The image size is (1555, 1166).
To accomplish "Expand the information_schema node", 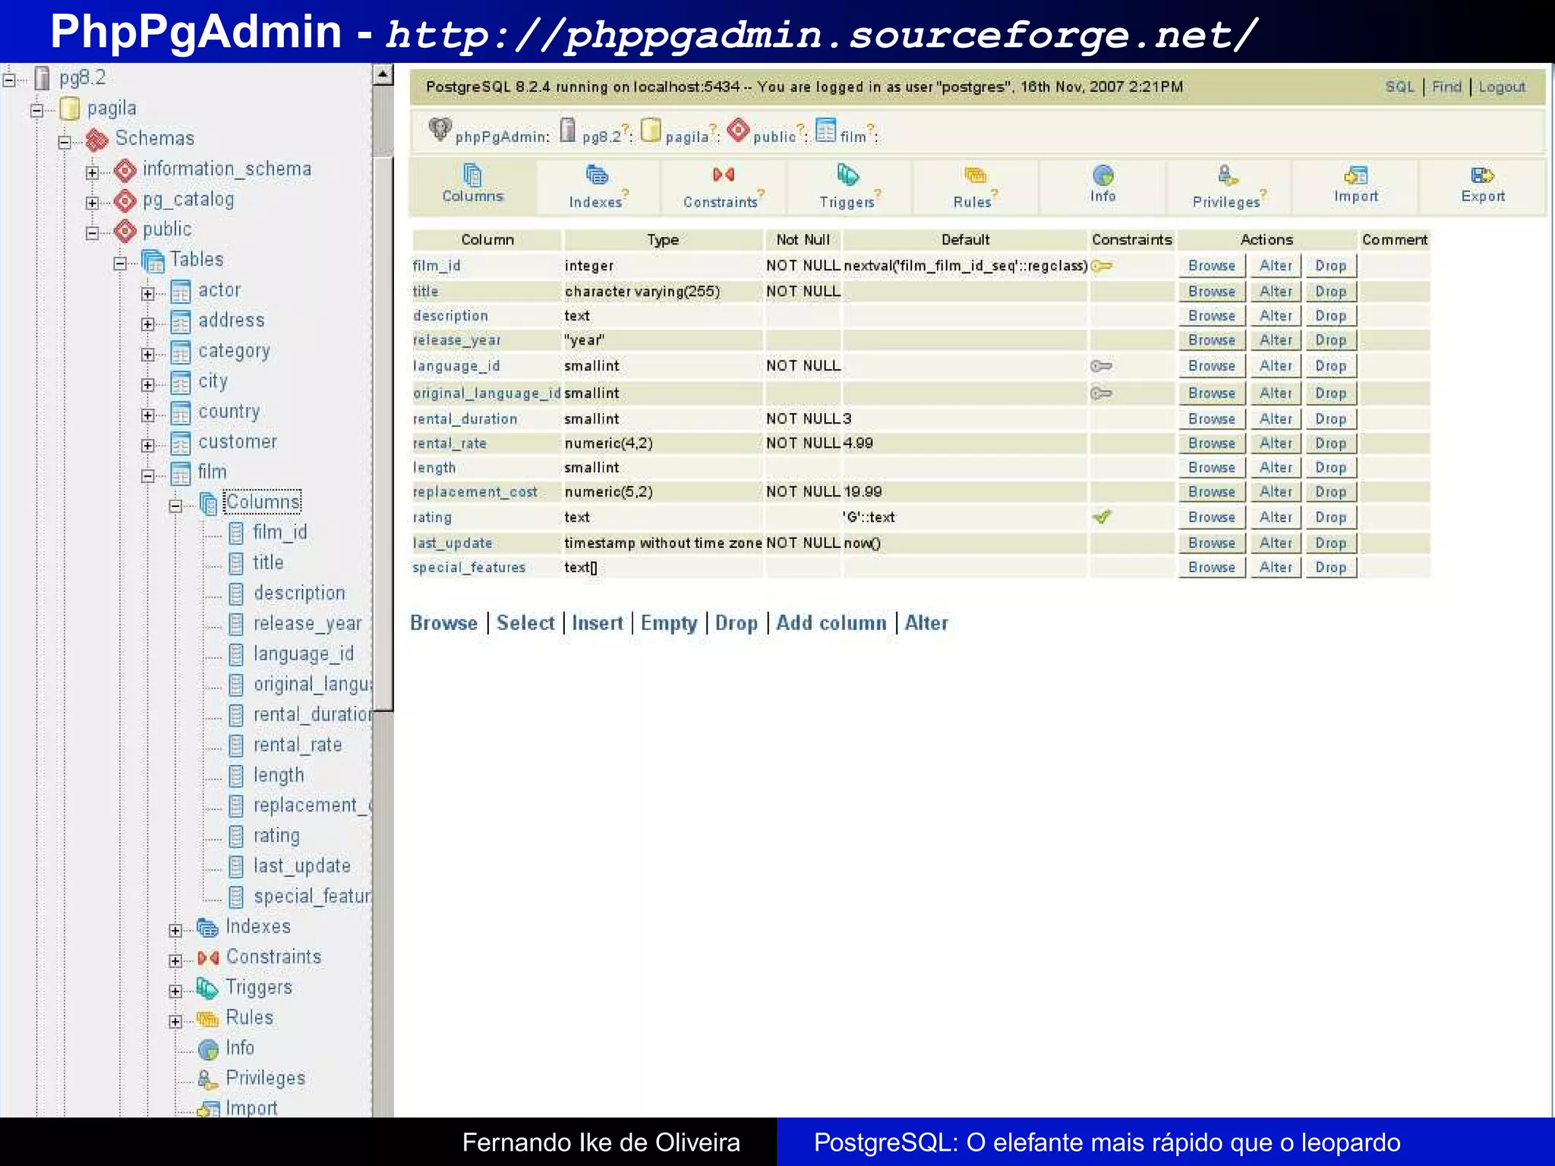I will (x=92, y=172).
